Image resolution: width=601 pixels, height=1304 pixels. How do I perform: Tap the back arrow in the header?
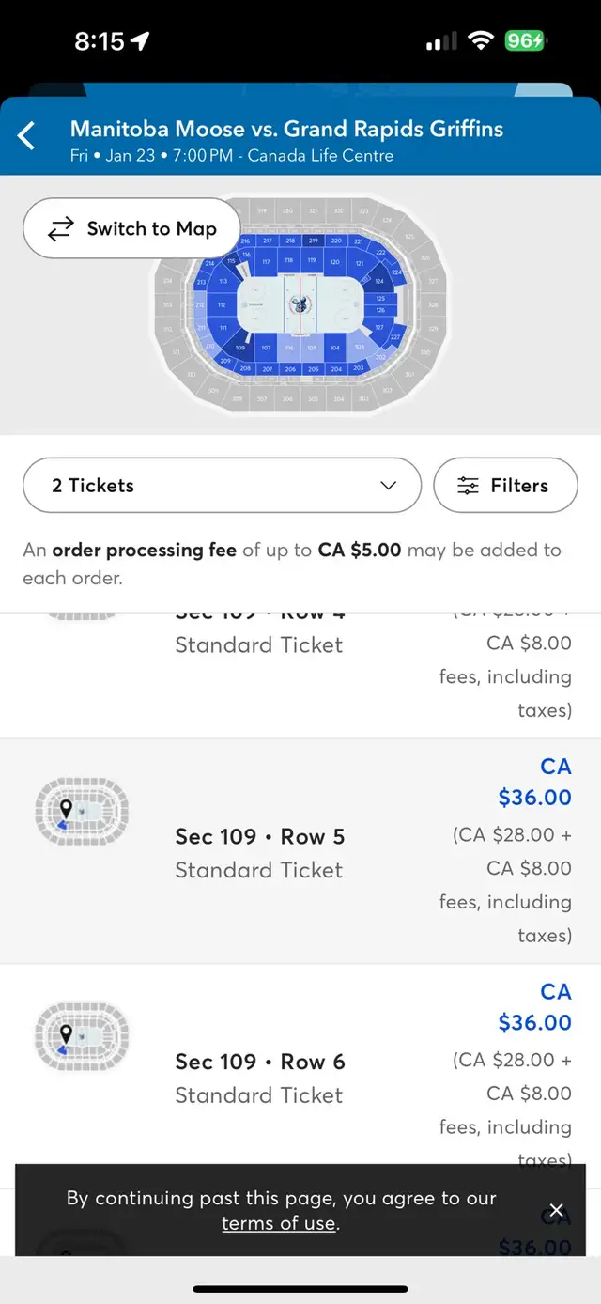(26, 135)
